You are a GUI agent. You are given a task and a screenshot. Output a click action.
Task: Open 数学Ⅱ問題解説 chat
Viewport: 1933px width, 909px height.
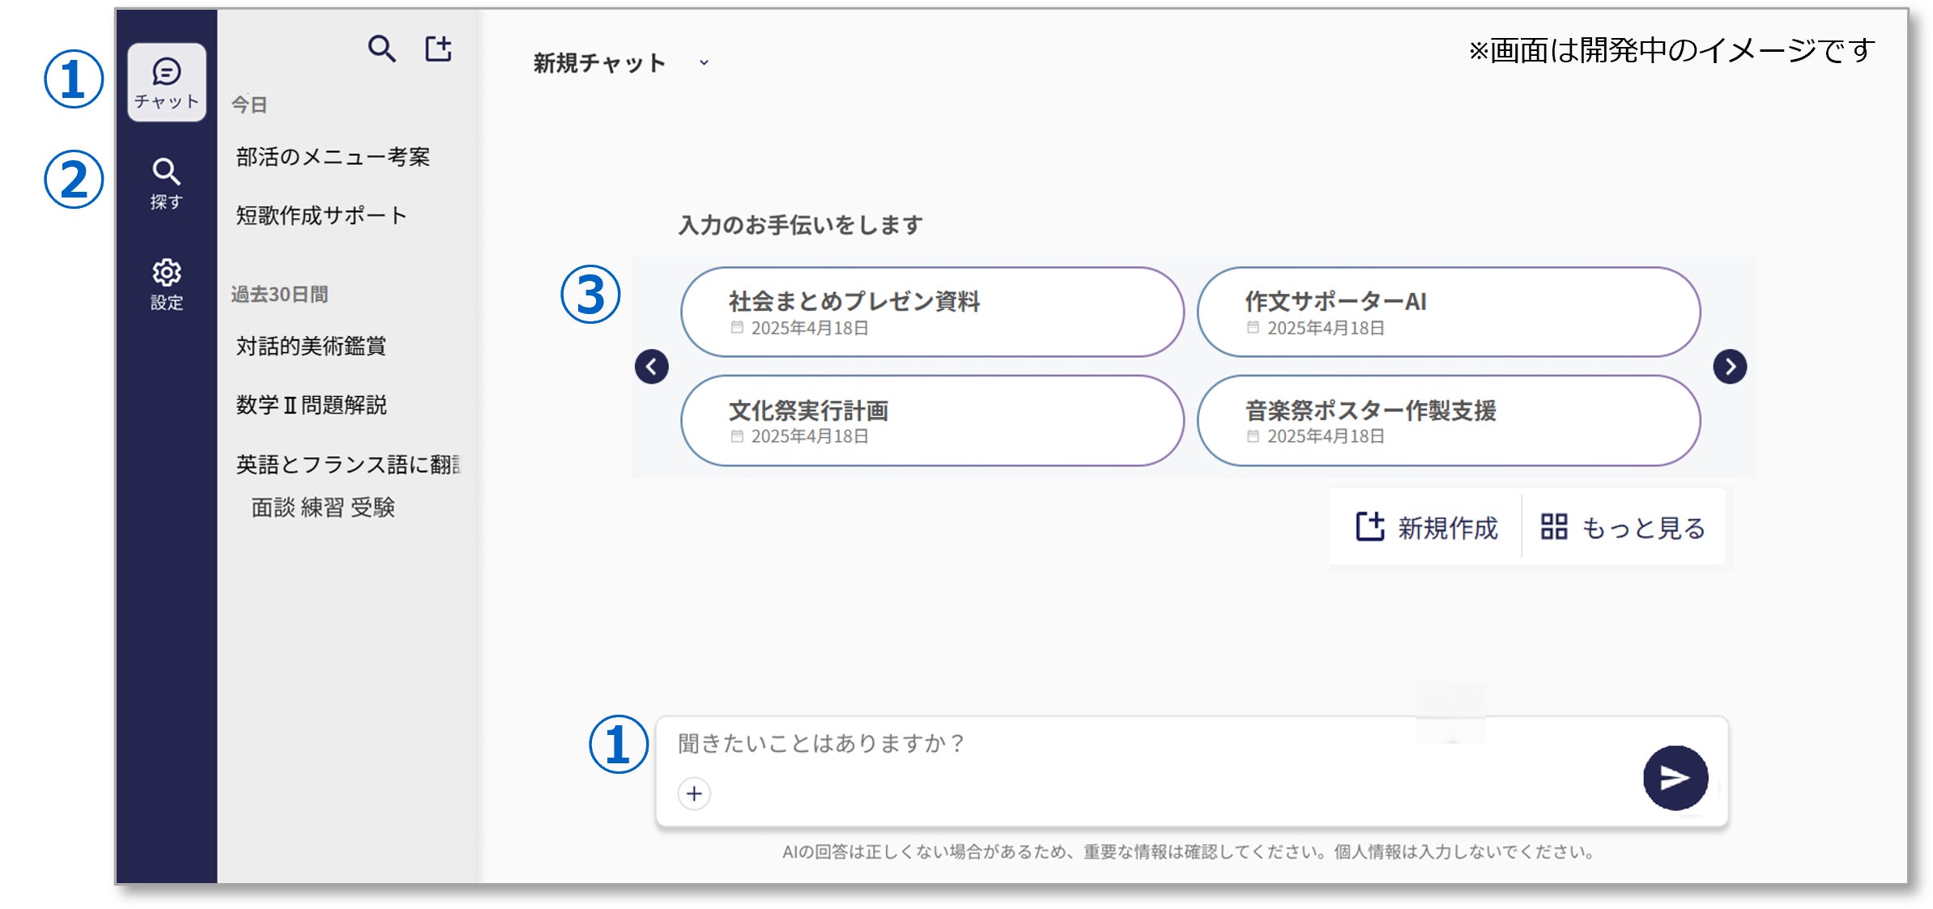(x=311, y=405)
